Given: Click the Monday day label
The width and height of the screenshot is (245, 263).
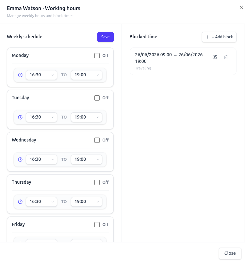Looking at the screenshot, I should [20, 56].
